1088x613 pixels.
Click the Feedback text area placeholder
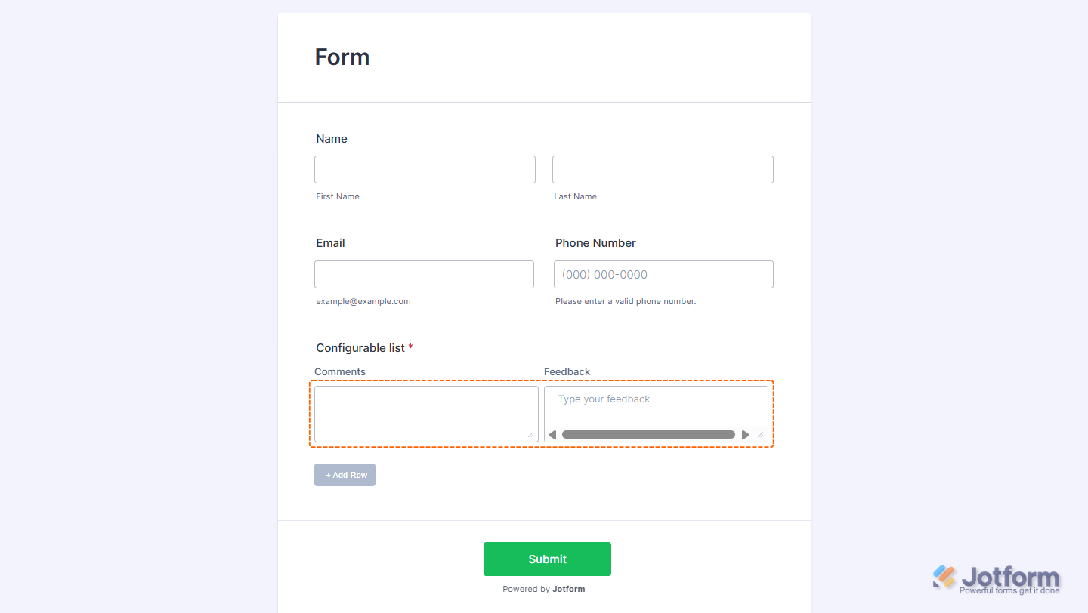tap(608, 399)
